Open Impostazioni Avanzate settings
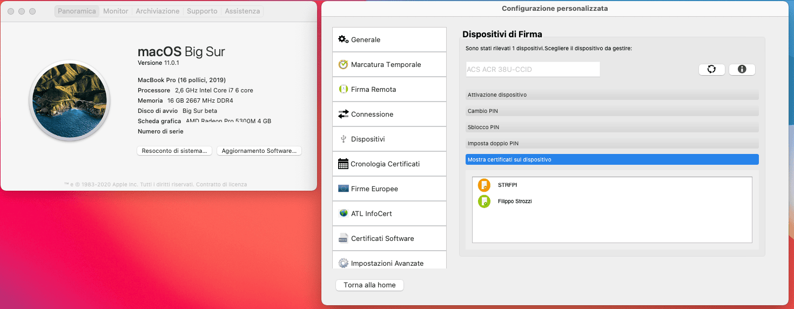 tap(389, 260)
